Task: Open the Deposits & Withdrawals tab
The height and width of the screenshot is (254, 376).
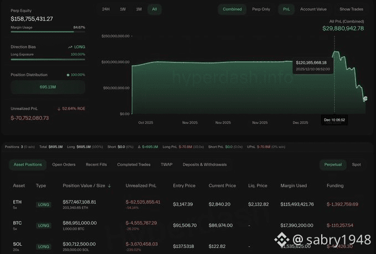Action: click(x=204, y=165)
